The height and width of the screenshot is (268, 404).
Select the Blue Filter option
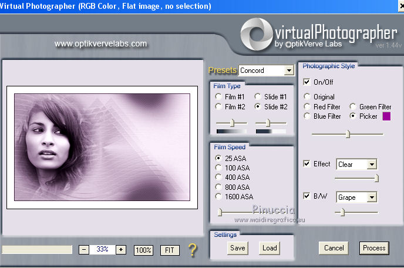(x=307, y=116)
